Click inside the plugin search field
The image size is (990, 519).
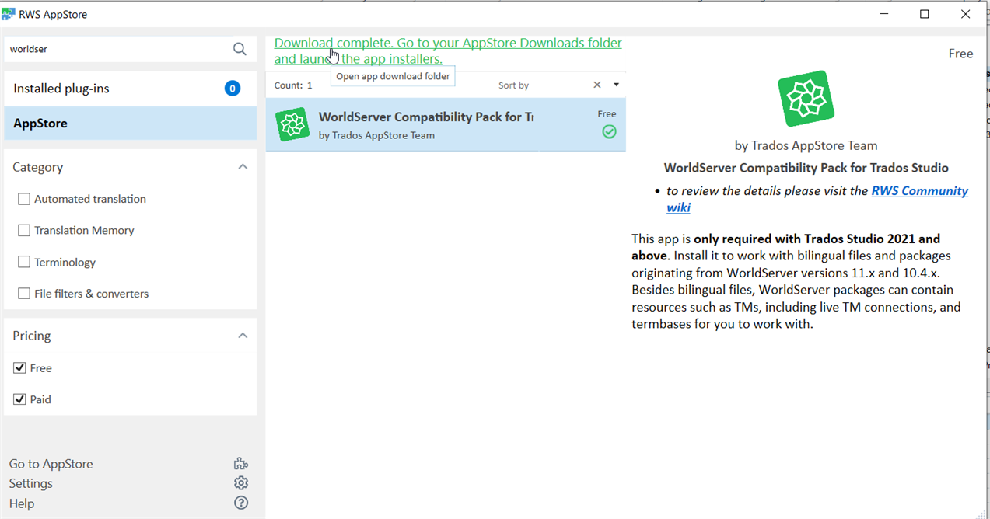(x=117, y=48)
